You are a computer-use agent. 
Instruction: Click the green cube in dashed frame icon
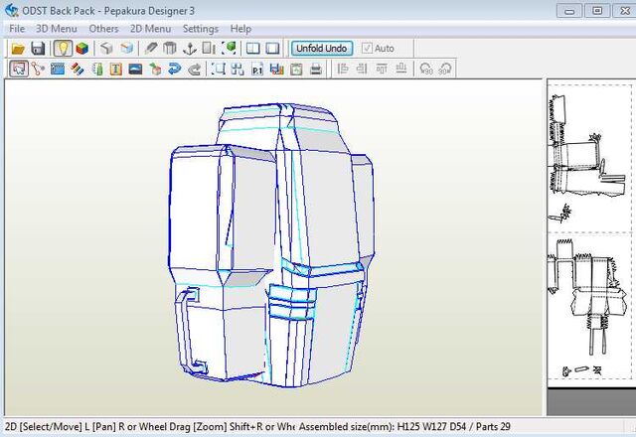229,49
